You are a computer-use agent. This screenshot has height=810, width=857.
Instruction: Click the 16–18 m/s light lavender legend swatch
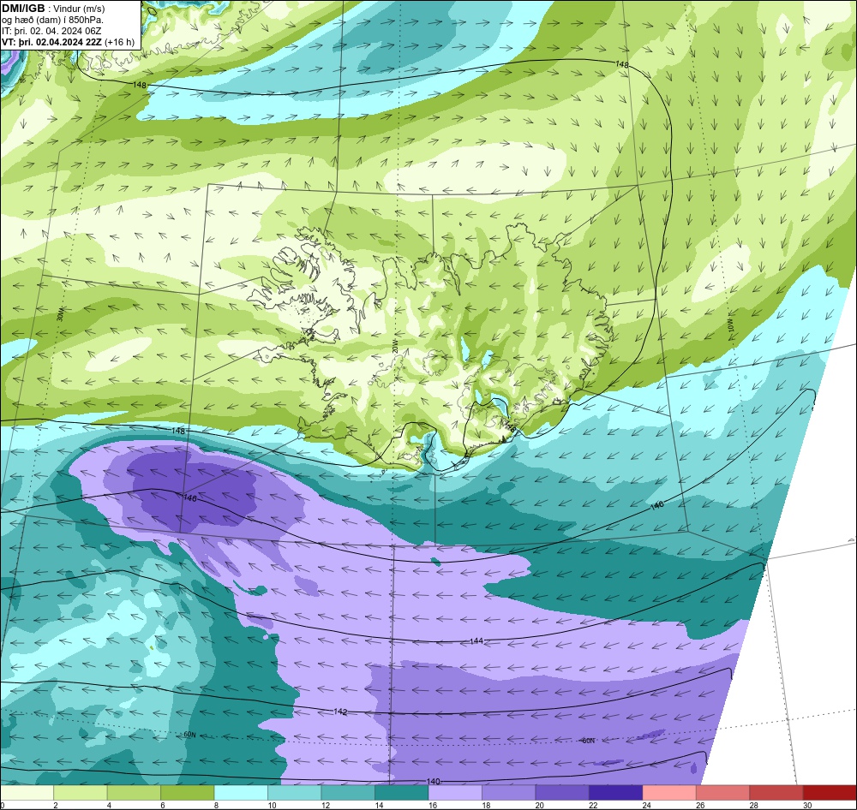pyautogui.click(x=455, y=793)
